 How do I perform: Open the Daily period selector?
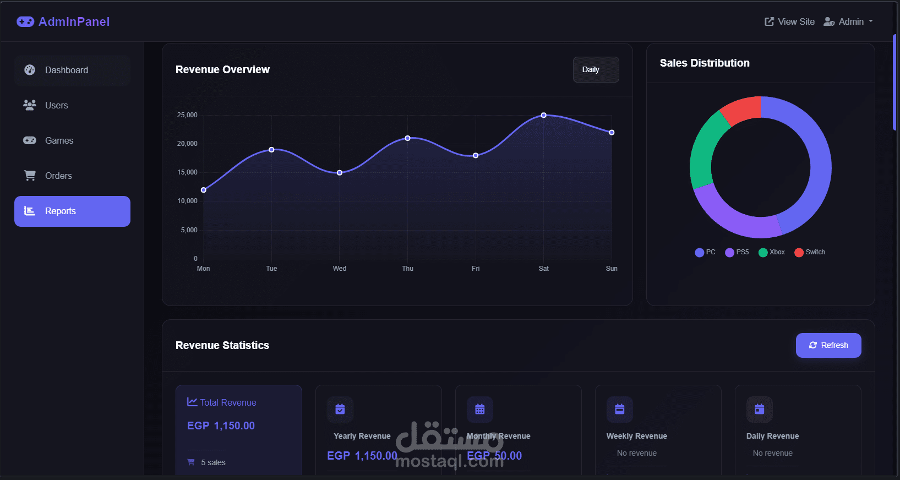pyautogui.click(x=596, y=69)
